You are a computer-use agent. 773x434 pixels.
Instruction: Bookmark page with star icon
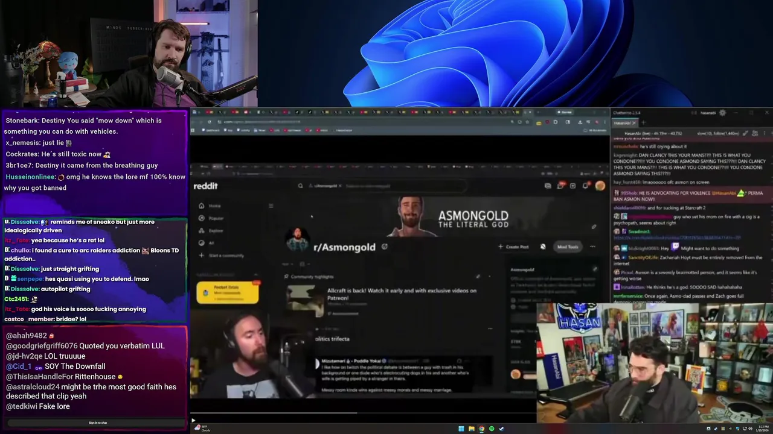coord(527,122)
